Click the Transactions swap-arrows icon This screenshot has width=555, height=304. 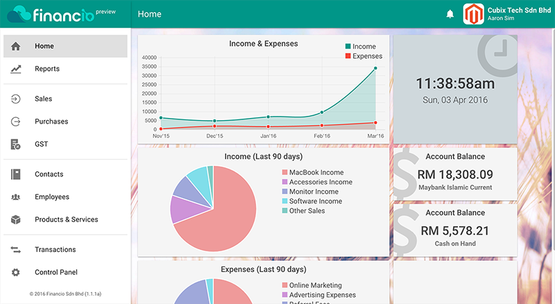(x=15, y=250)
